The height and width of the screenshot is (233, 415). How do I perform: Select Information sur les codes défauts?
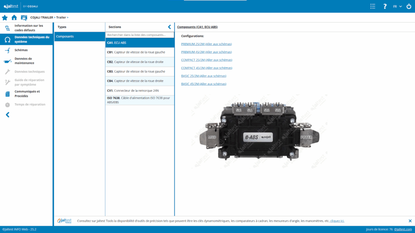click(x=28, y=28)
